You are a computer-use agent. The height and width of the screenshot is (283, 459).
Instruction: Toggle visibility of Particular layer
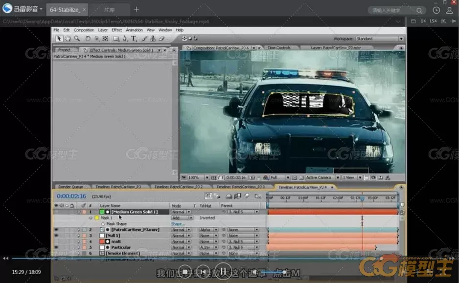click(x=56, y=247)
